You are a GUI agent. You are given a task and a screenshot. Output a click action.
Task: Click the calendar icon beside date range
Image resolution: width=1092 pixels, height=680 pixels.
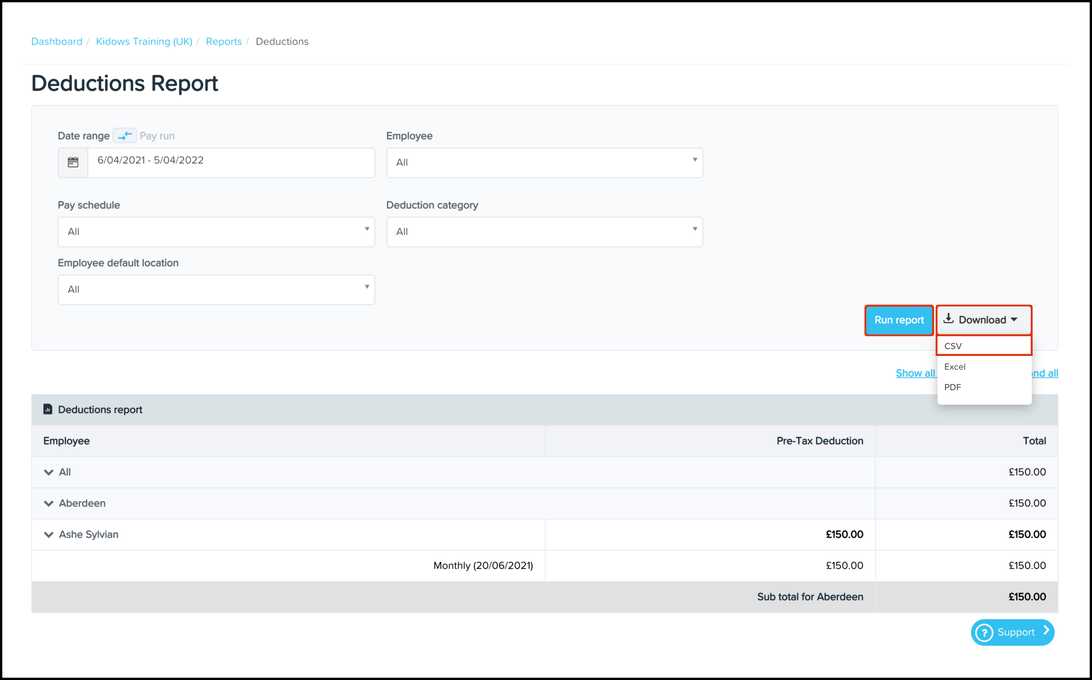pyautogui.click(x=73, y=162)
